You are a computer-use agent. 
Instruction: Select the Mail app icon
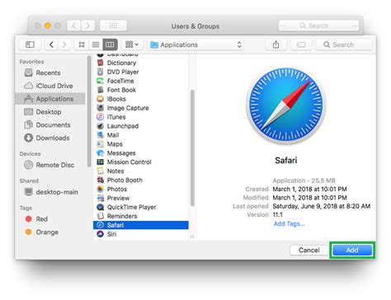[101, 135]
